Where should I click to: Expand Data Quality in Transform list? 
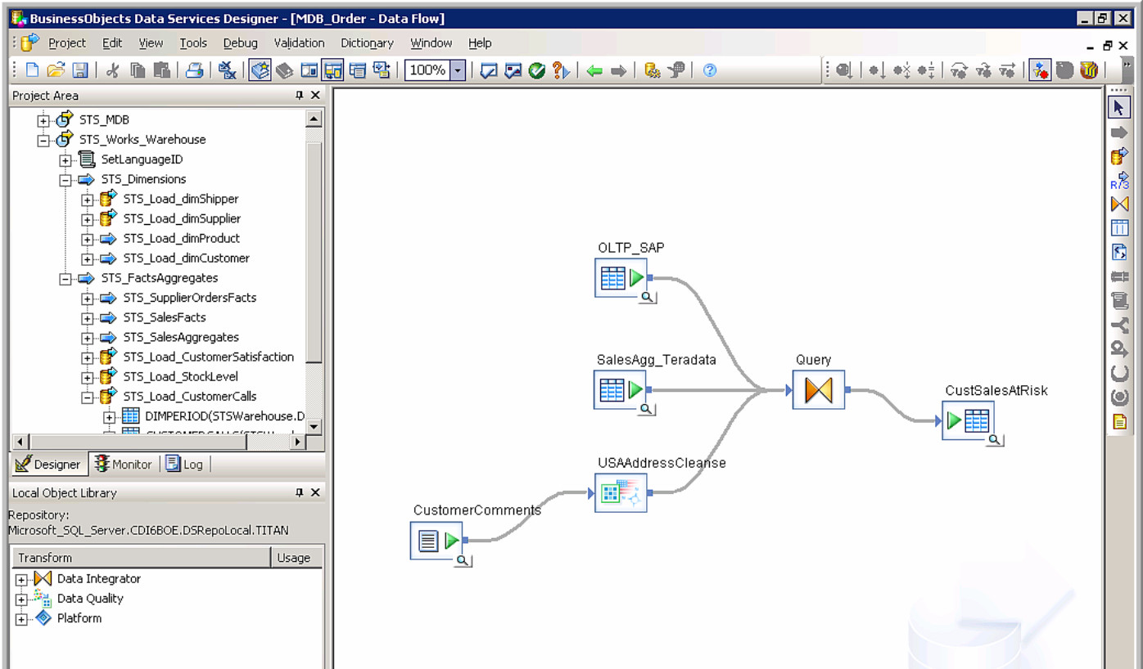coord(21,599)
